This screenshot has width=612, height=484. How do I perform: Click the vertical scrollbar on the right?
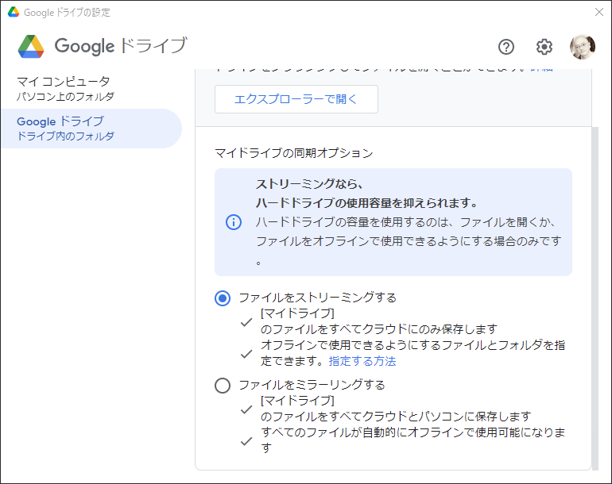point(595,298)
